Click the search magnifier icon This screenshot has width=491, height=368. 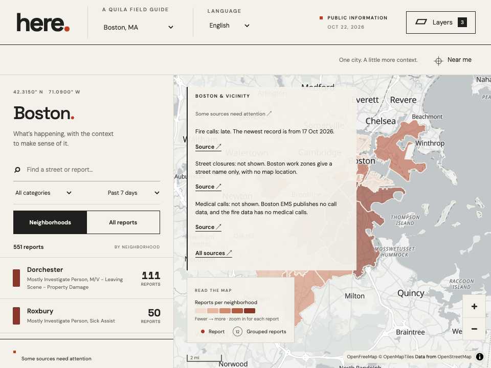tap(17, 170)
